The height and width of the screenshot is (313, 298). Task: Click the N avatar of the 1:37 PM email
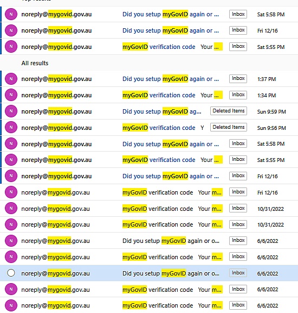point(11,79)
